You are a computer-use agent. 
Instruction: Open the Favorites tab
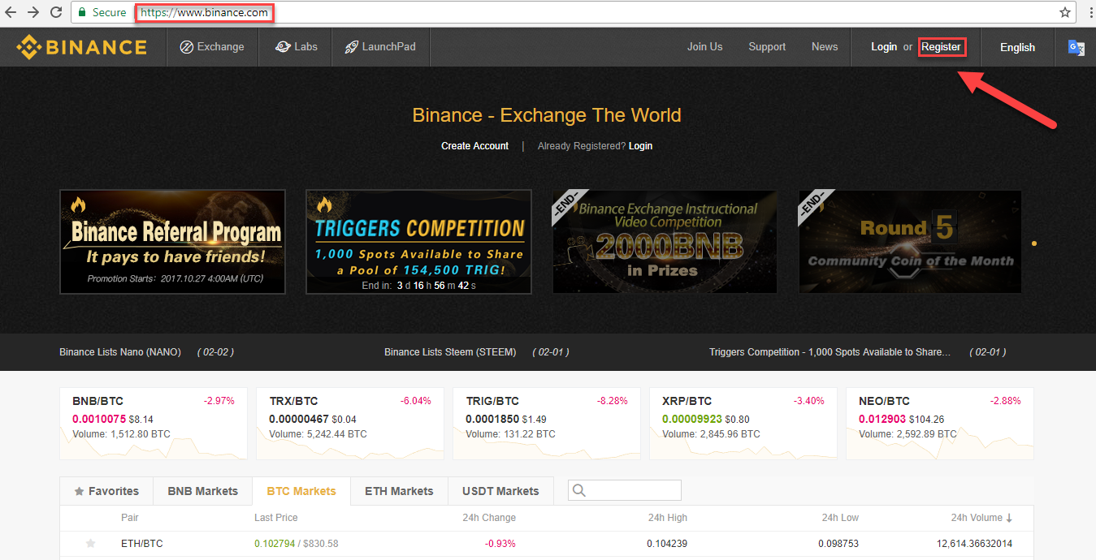106,491
